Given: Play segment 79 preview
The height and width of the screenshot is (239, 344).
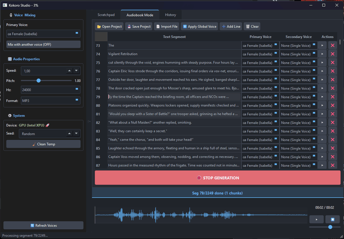Looking at the screenshot, I should tap(322, 97).
